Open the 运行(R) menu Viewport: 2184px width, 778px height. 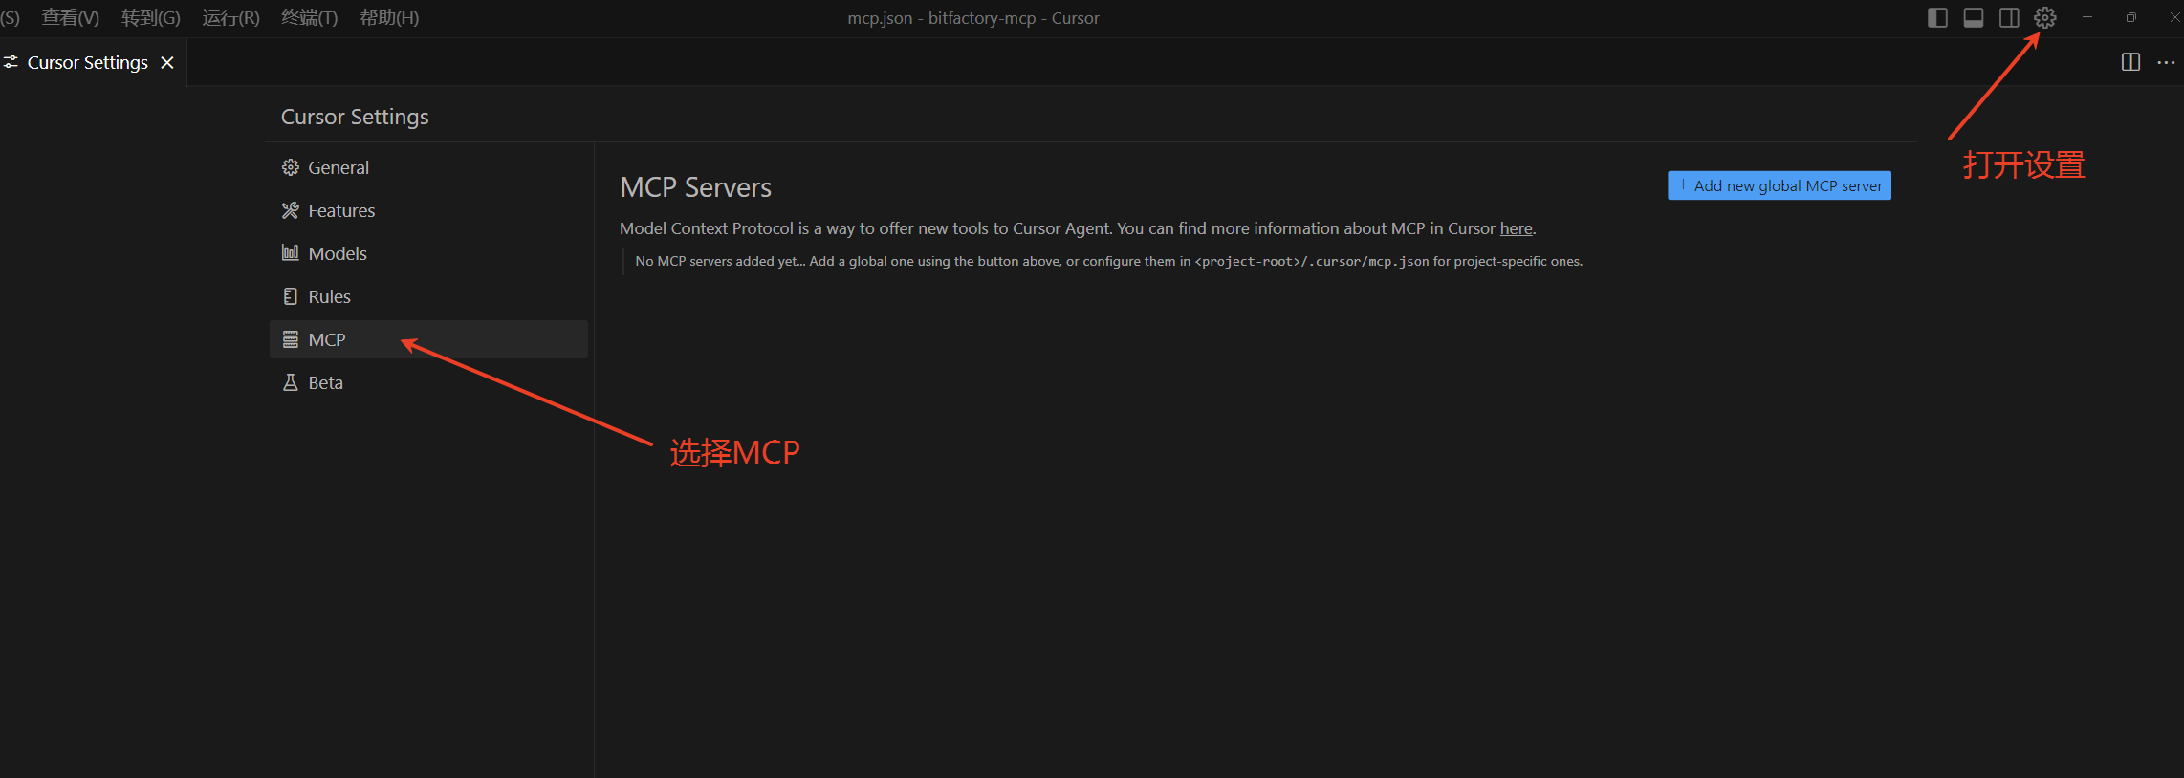pyautogui.click(x=230, y=17)
